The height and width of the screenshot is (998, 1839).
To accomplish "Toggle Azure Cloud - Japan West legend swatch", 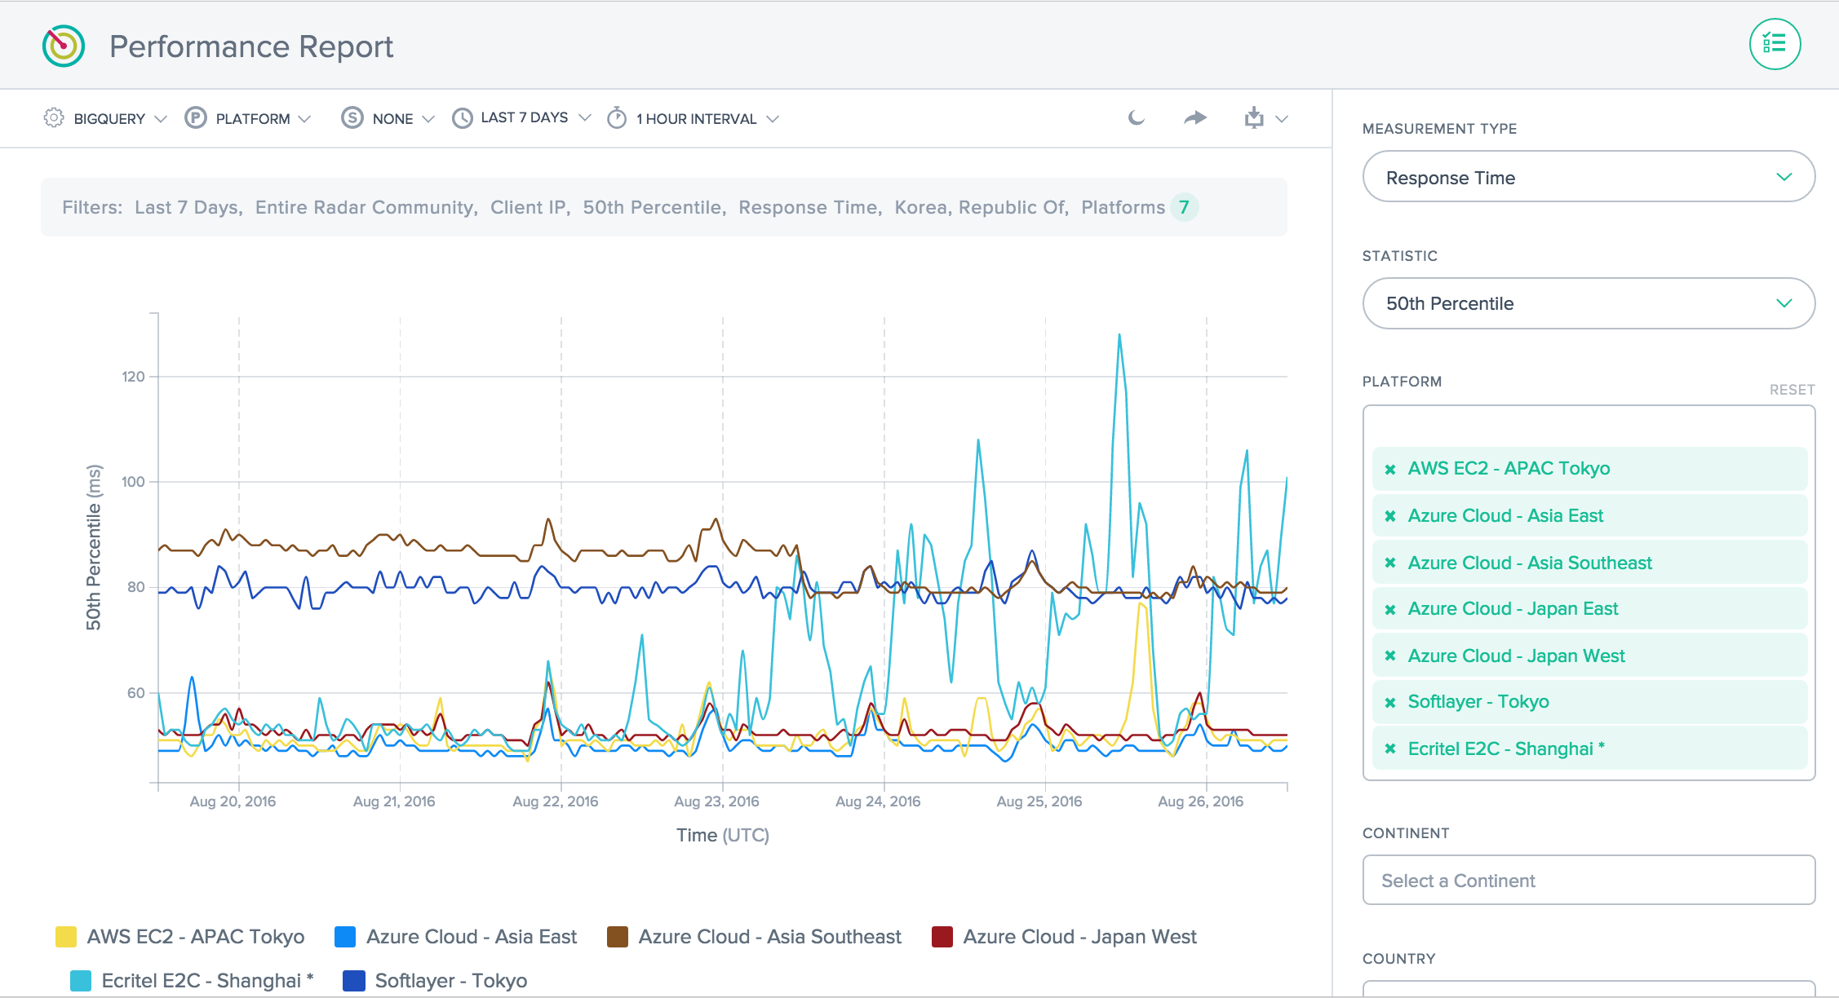I will click(x=942, y=937).
